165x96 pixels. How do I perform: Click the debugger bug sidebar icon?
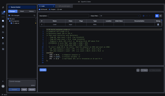[3, 43]
